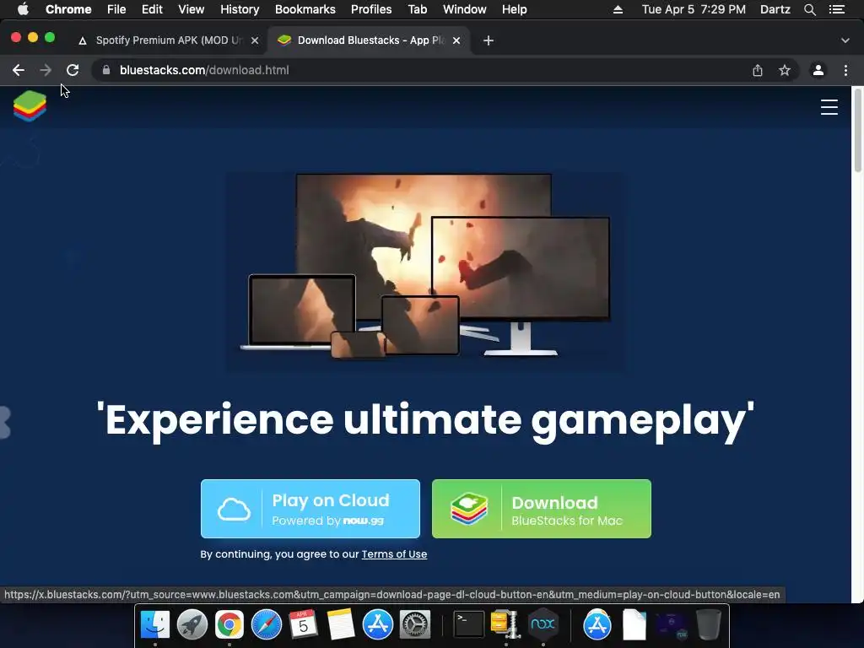
Task: Reload the page with the refresh icon
Action: tap(73, 70)
